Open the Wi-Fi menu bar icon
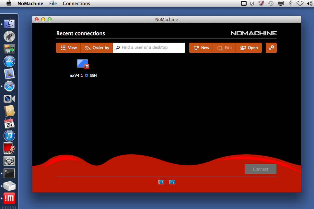This screenshot has height=209, width=314. 300,4
